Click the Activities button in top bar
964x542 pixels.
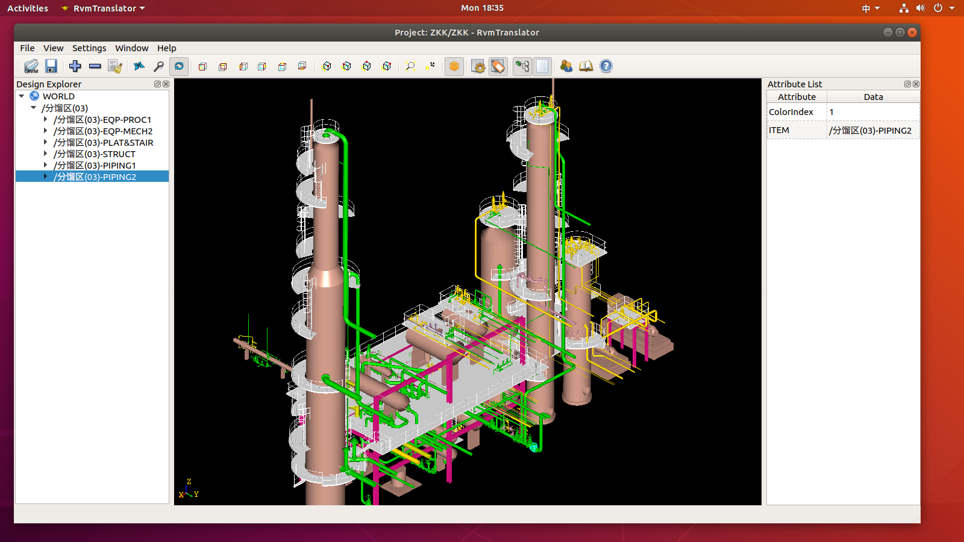pos(28,8)
